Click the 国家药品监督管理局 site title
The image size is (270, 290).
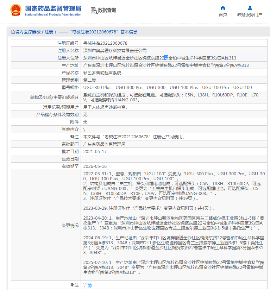point(53,8)
